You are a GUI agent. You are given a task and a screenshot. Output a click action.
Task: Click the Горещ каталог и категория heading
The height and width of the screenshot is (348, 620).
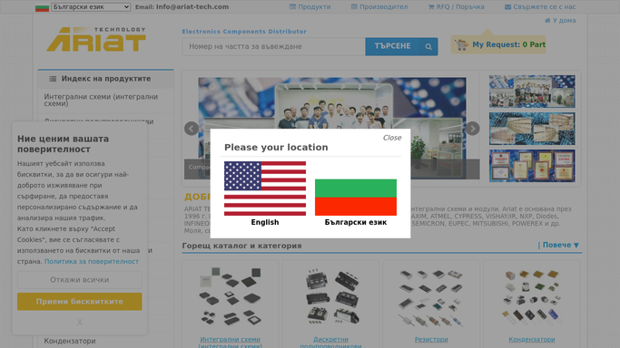[241, 246]
